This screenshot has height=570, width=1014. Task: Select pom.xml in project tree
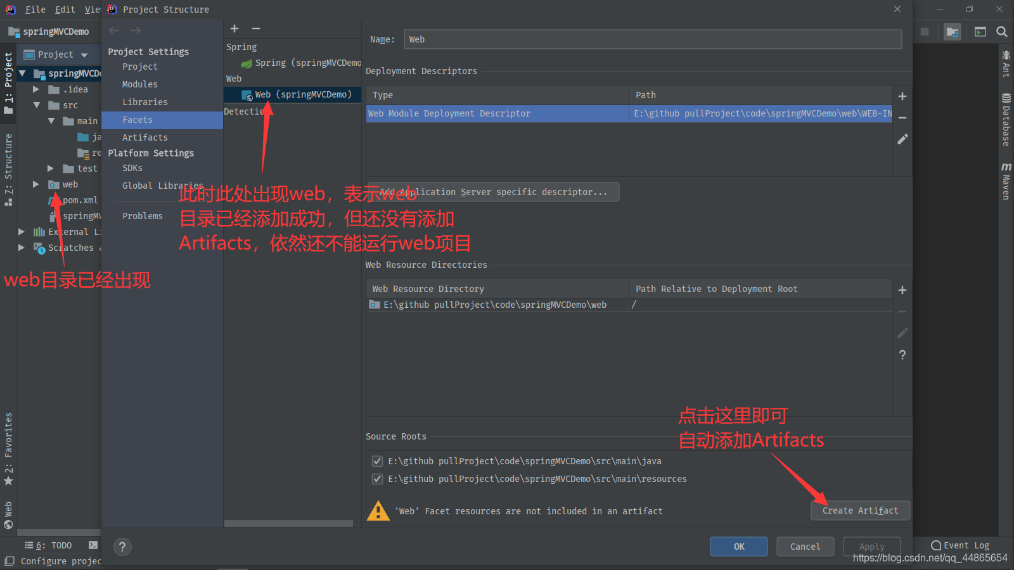pyautogui.click(x=80, y=200)
